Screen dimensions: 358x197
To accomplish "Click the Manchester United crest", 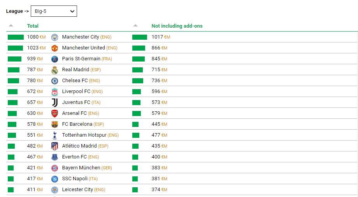I will coord(54,48).
